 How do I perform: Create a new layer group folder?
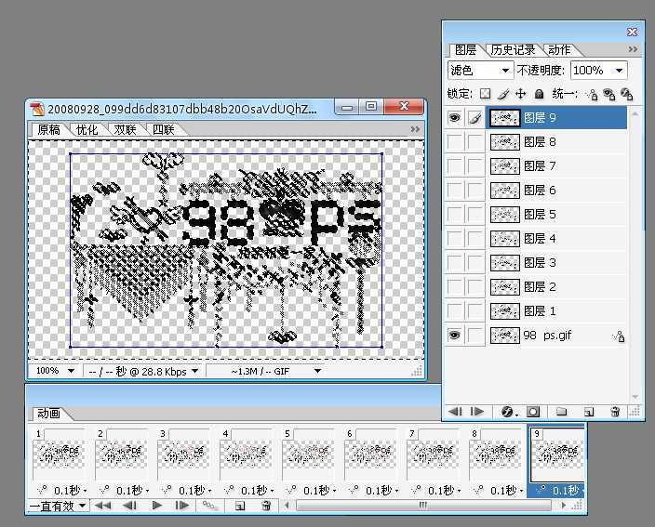coord(561,411)
